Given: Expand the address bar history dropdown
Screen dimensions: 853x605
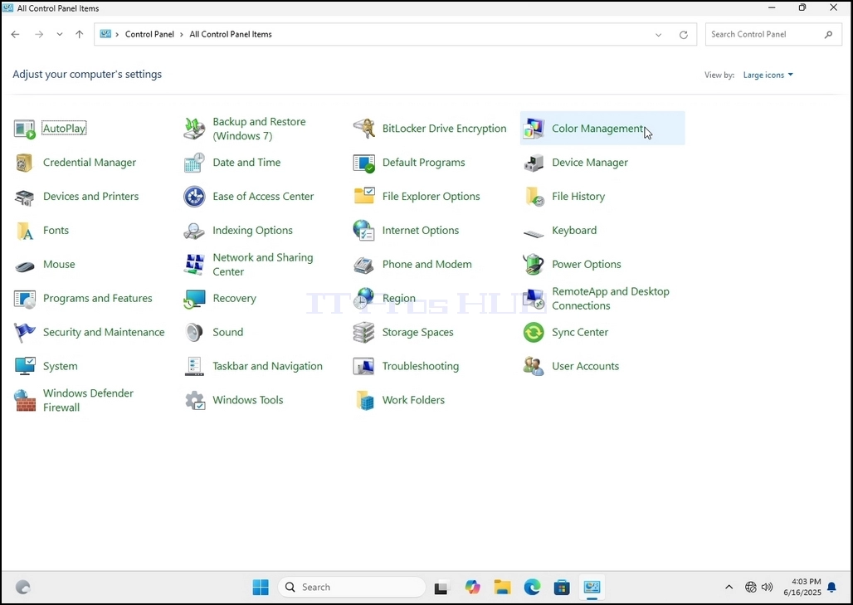Looking at the screenshot, I should [x=658, y=35].
